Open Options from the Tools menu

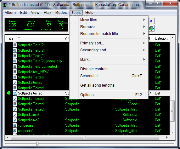pyautogui.click(x=109, y=95)
